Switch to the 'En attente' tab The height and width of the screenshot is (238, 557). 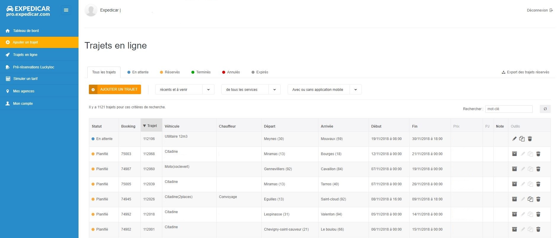pos(138,72)
